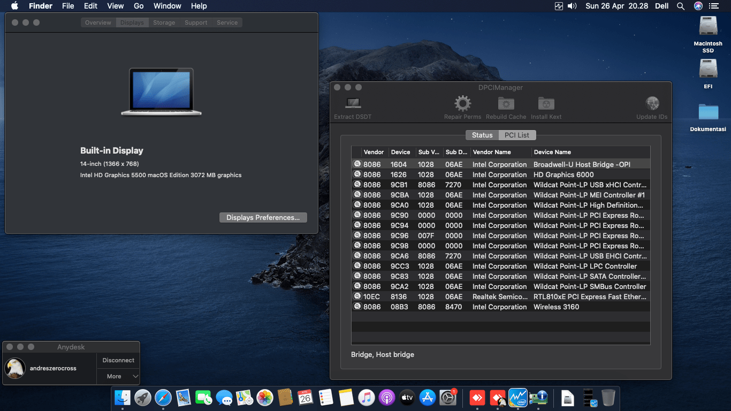Screen dimensions: 731x411
Task: Open the Dell user menu in the menu bar
Action: (x=661, y=6)
